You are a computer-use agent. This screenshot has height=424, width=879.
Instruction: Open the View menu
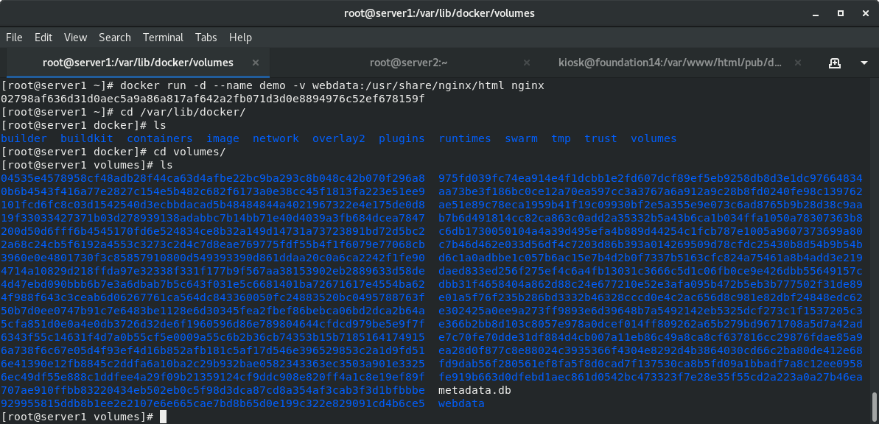tap(75, 38)
